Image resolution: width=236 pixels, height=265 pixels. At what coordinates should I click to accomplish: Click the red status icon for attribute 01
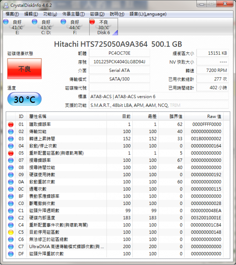pos(11,124)
